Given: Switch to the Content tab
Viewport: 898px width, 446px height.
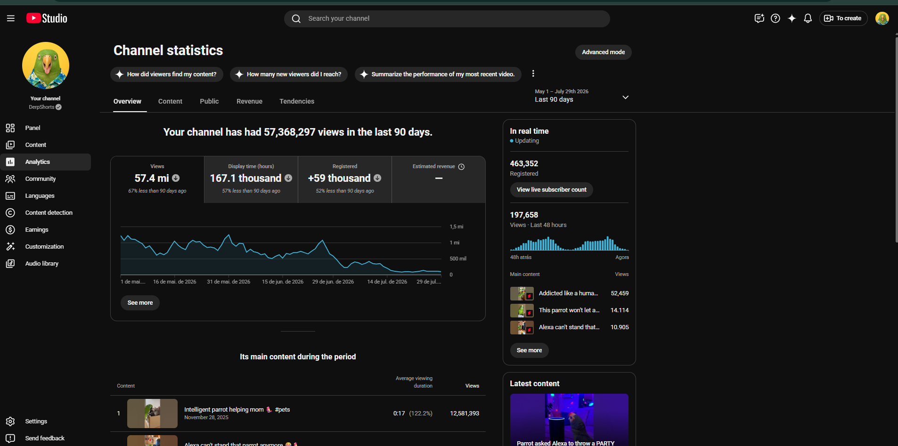Looking at the screenshot, I should point(170,101).
